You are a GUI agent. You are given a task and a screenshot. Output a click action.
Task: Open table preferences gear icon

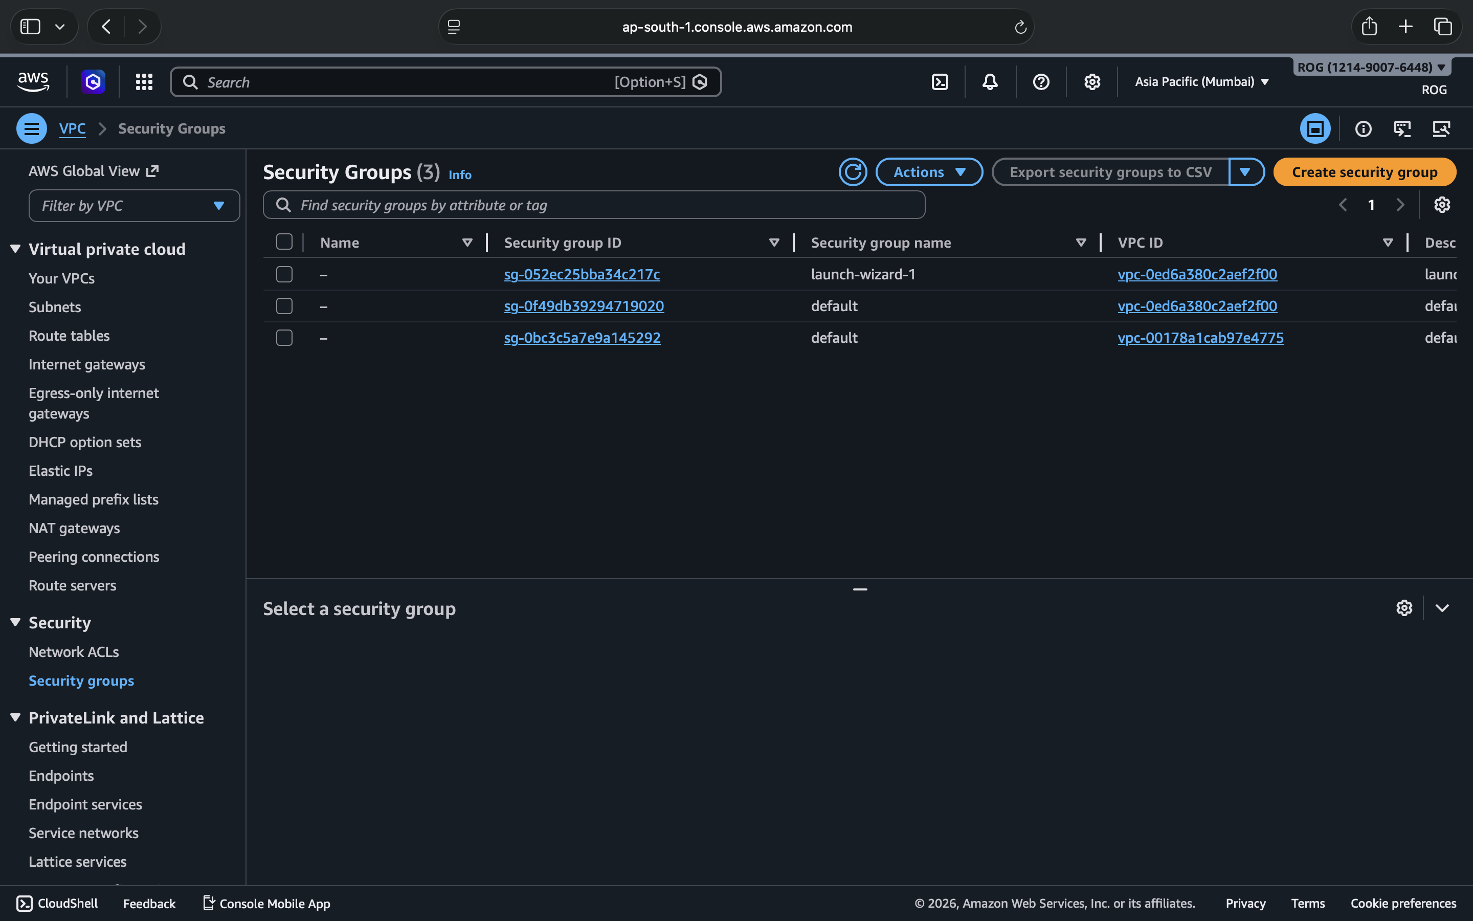(1441, 205)
